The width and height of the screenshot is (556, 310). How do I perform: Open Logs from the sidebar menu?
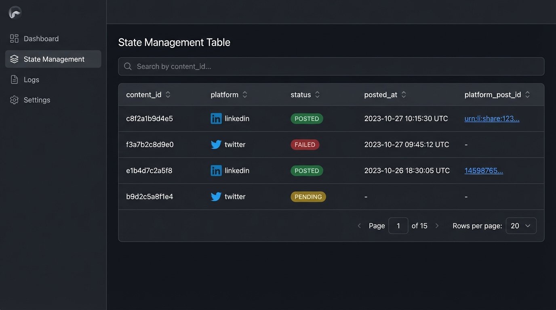tap(32, 80)
